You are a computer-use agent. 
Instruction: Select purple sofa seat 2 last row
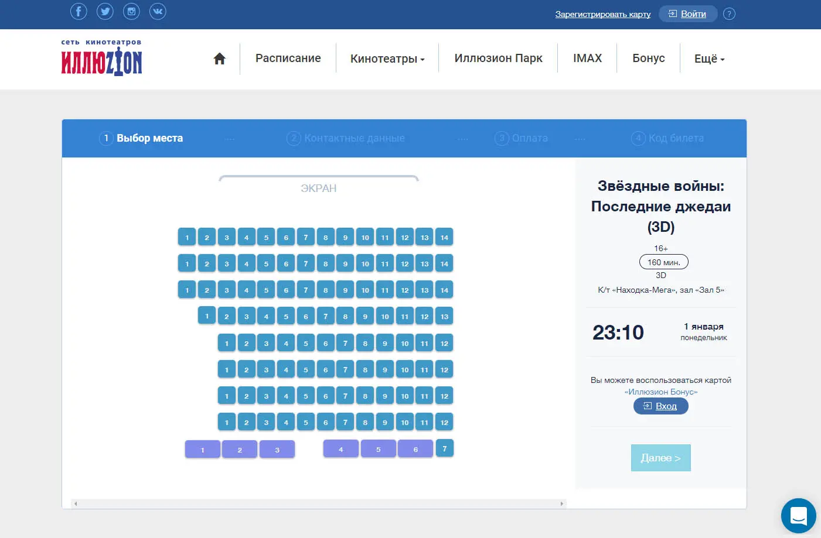click(240, 450)
